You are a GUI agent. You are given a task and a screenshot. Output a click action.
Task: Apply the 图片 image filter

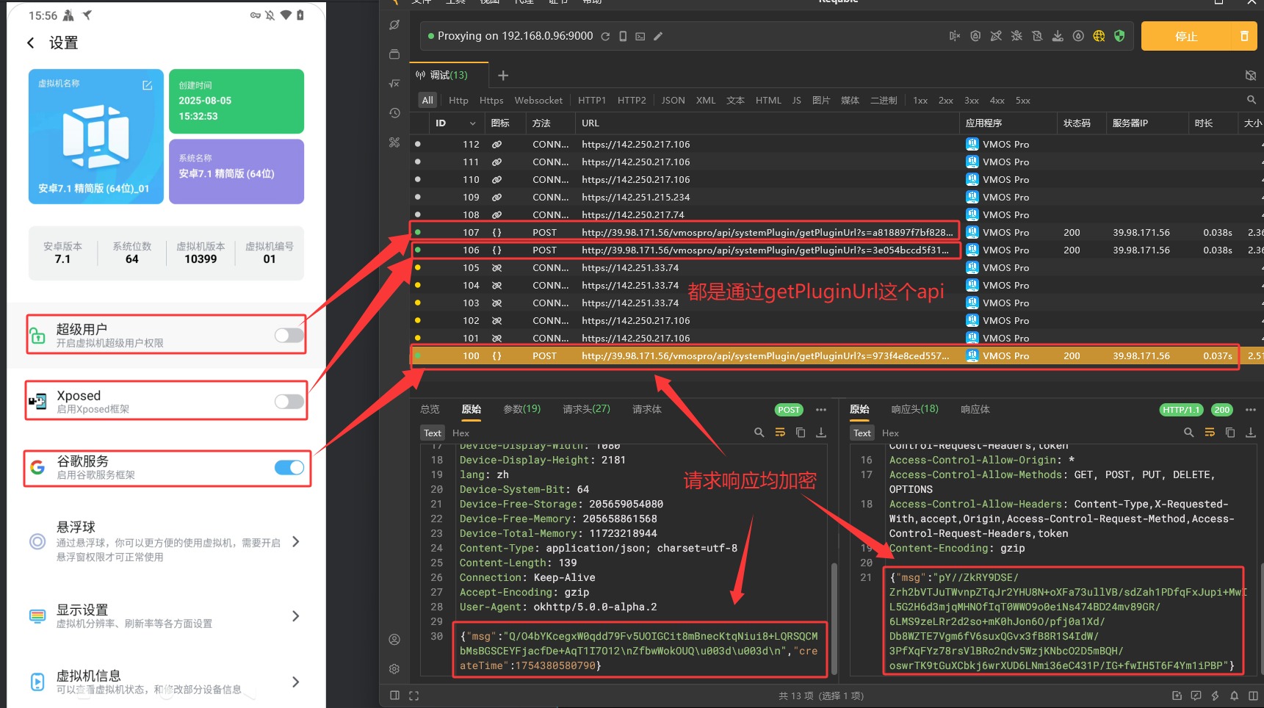(x=821, y=101)
